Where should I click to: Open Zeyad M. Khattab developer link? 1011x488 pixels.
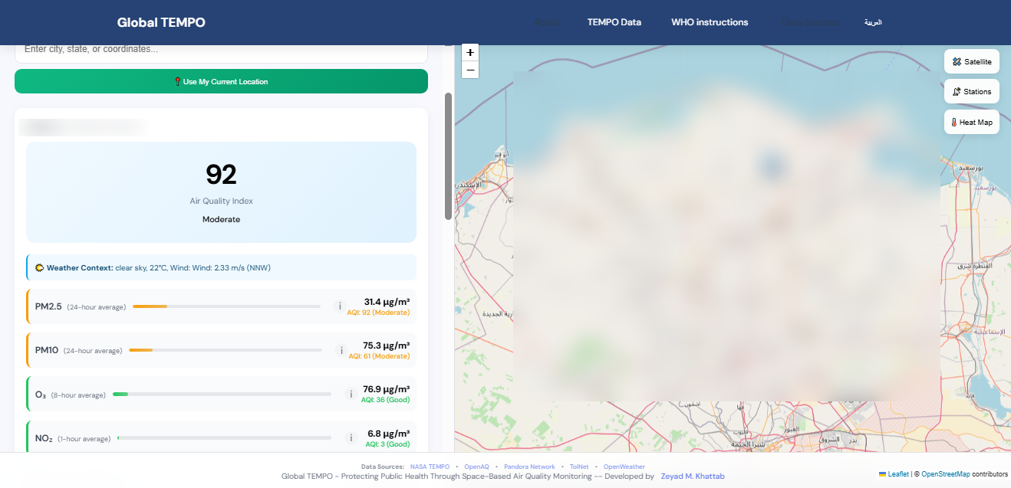tap(692, 477)
